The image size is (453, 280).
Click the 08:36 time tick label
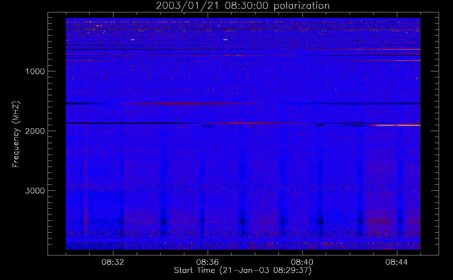pos(208,262)
